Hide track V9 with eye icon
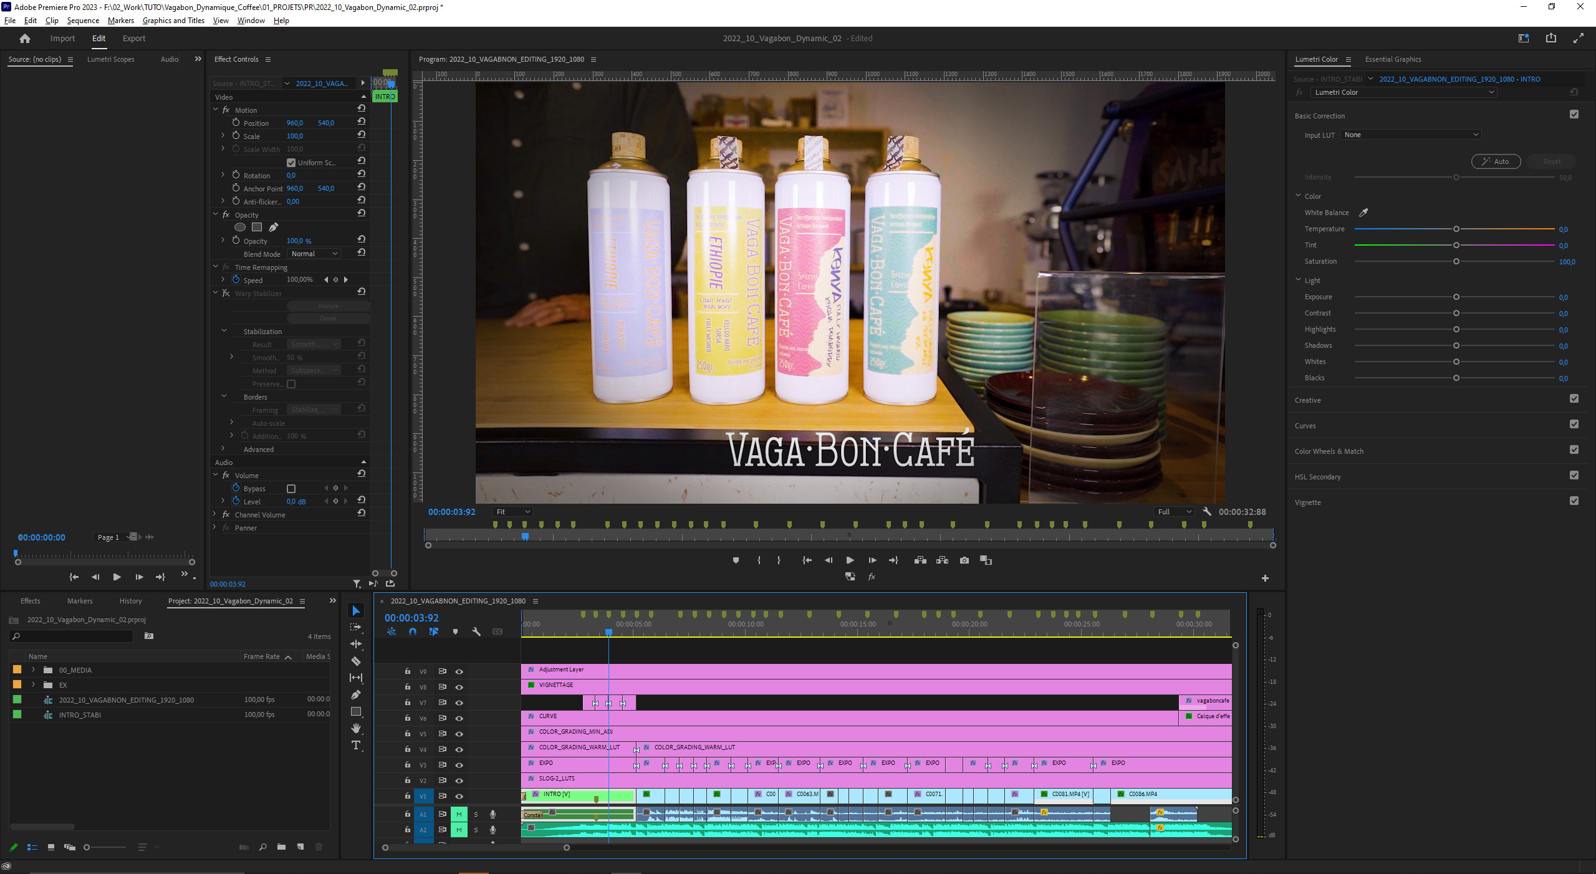This screenshot has height=874, width=1596. 459,671
